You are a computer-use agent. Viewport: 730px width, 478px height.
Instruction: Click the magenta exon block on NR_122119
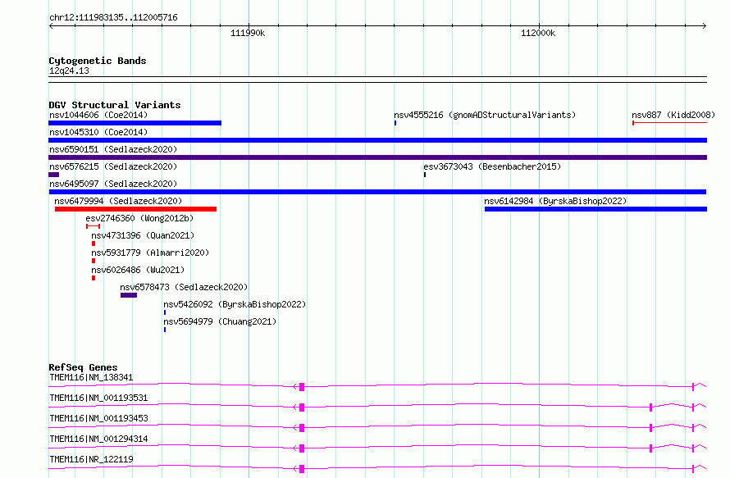(302, 469)
